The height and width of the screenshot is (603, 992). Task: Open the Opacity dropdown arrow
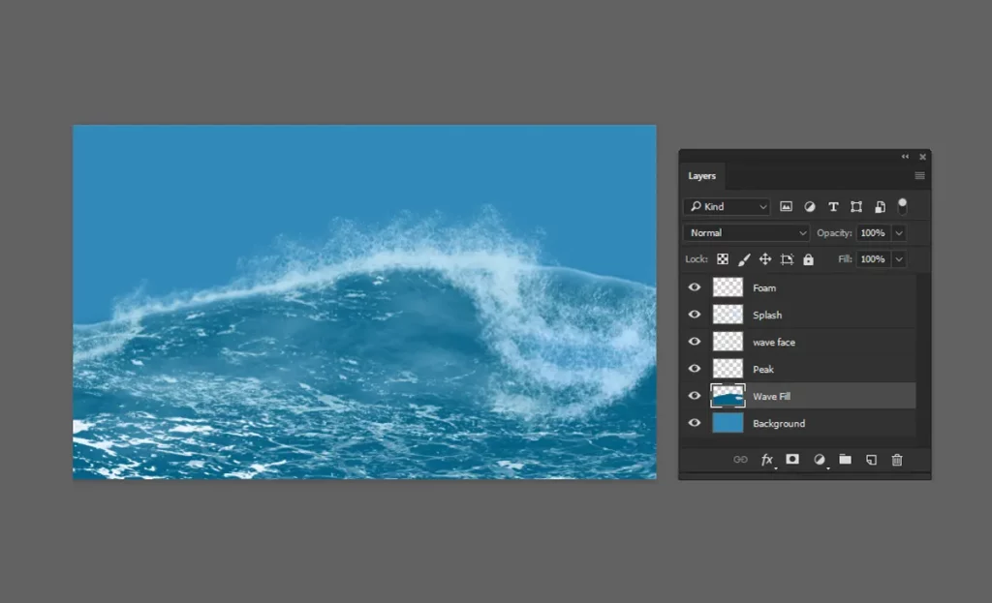click(899, 232)
